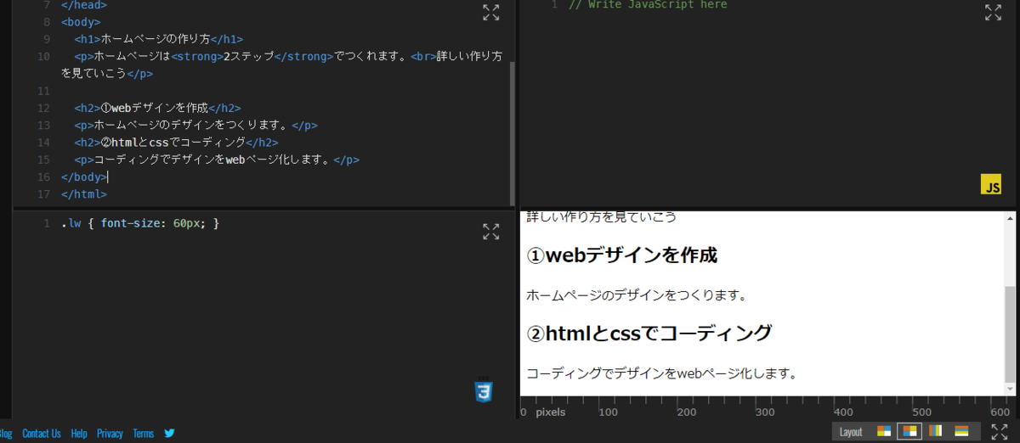This screenshot has height=443, width=1020.
Task: Click the preview pane vertical scrollbar thumb
Action: [1010, 335]
